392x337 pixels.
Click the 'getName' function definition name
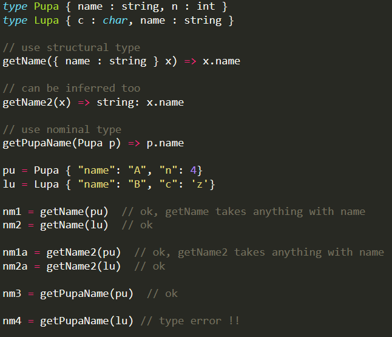click(24, 61)
